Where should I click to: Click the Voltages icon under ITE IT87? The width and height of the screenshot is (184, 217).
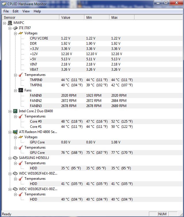coord(20,33)
